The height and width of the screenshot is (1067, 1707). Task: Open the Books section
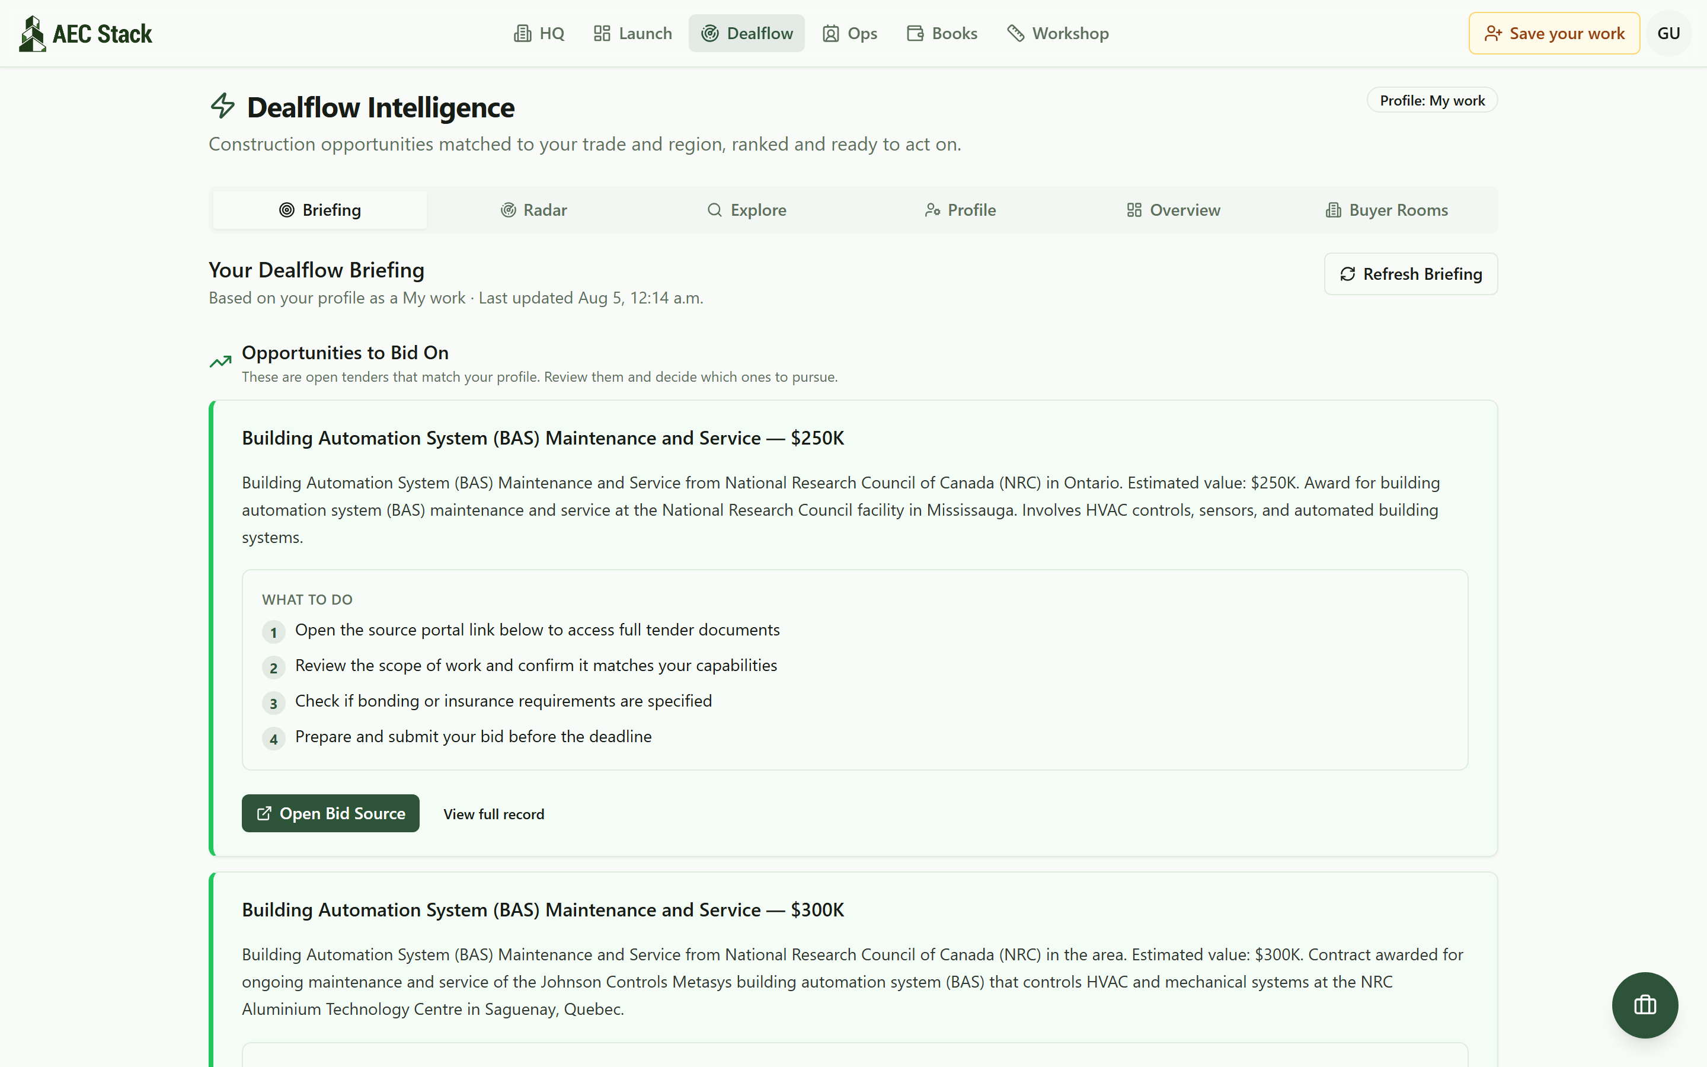click(x=942, y=33)
